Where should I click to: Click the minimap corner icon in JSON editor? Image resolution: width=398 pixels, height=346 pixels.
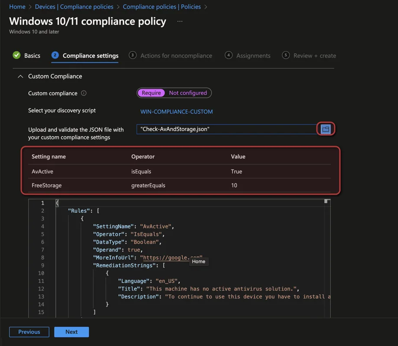pos(327,201)
